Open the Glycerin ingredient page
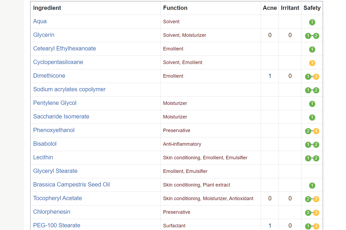The width and height of the screenshot is (346, 230). click(44, 35)
